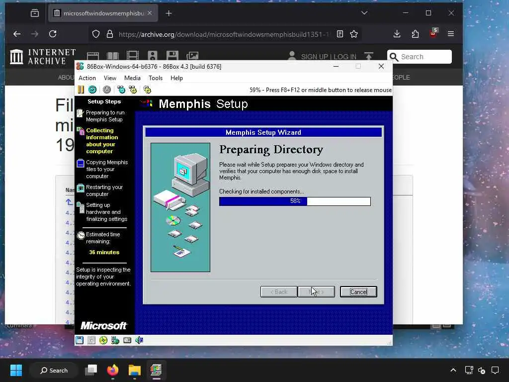
Task: Expand the list all tabs chevron
Action: coord(364,13)
